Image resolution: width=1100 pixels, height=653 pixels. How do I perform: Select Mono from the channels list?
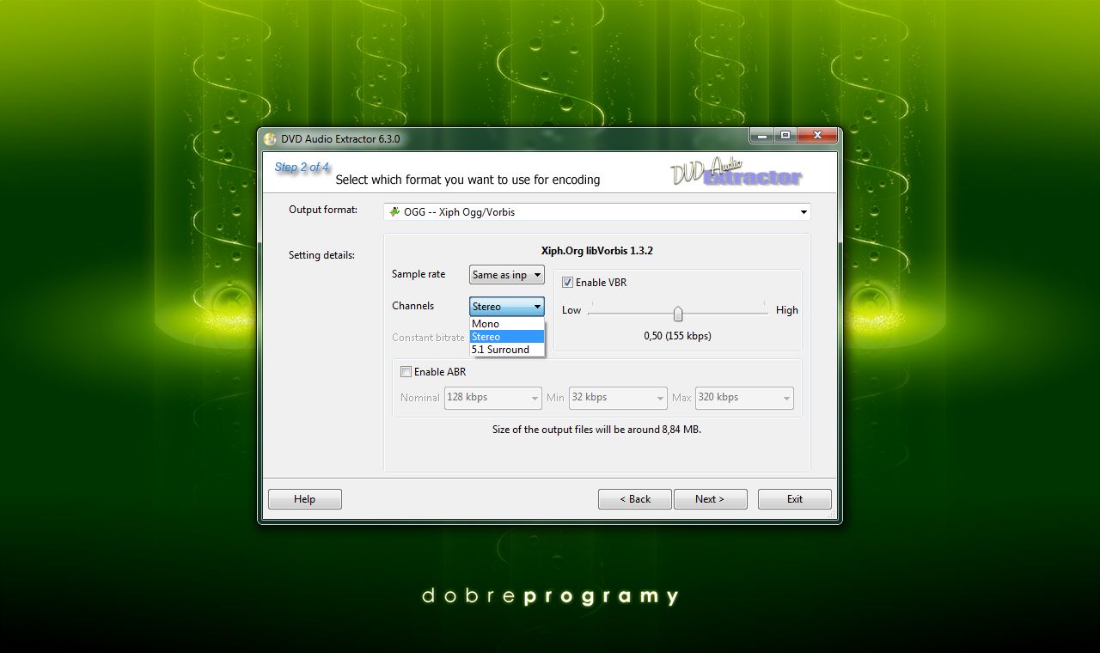507,324
